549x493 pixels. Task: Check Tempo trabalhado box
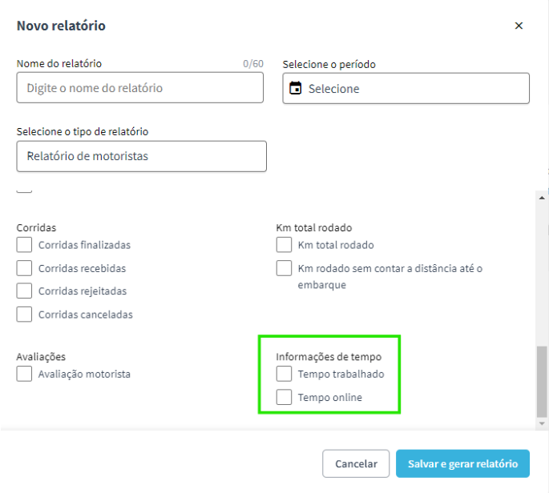point(284,374)
